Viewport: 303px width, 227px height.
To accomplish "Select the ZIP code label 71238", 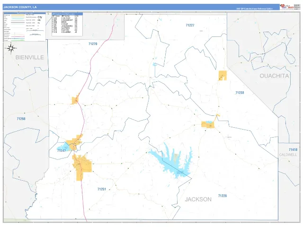I will pos(240,93).
